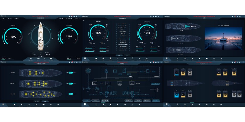Image resolution: width=245 pixels, height=122 pixels.
Task: Open the rightmost dropdown in Dashboard header row
Action: click(77, 18)
